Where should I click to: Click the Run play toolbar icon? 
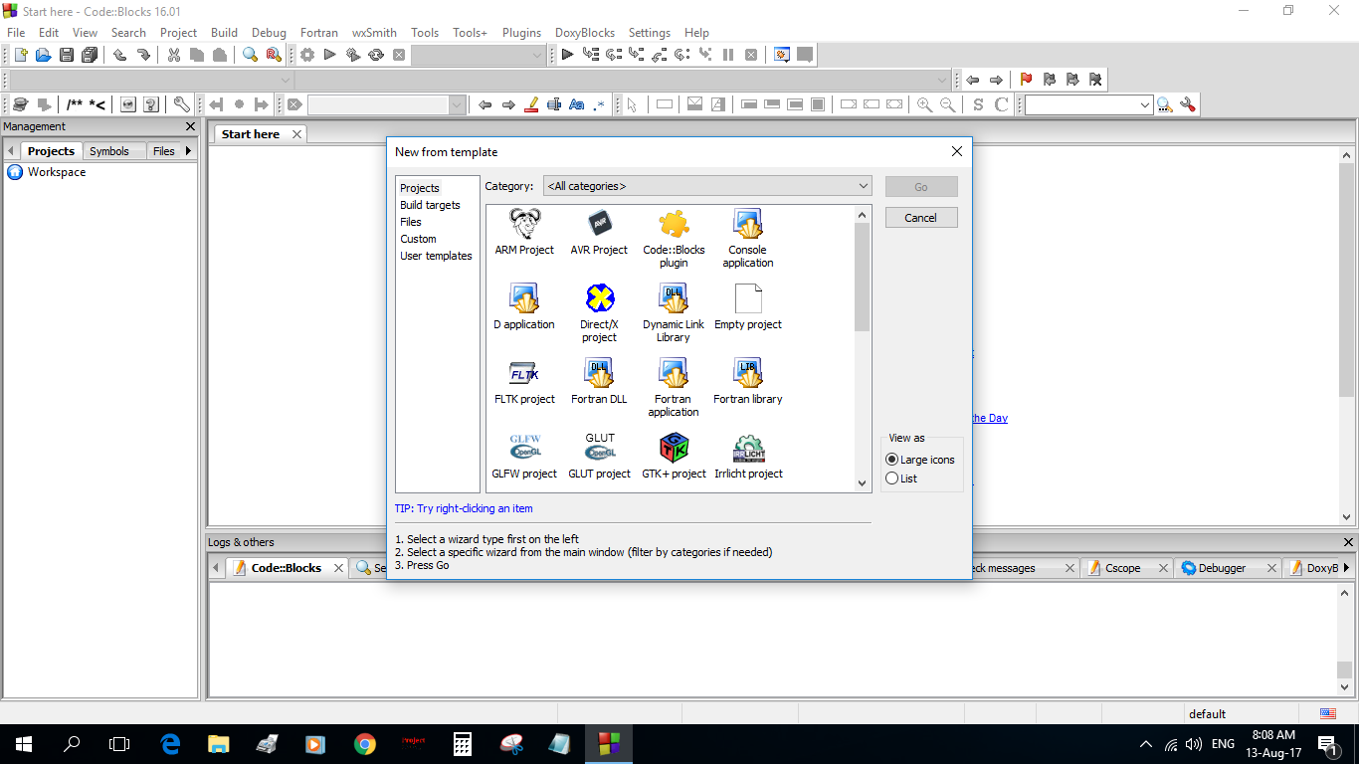330,55
